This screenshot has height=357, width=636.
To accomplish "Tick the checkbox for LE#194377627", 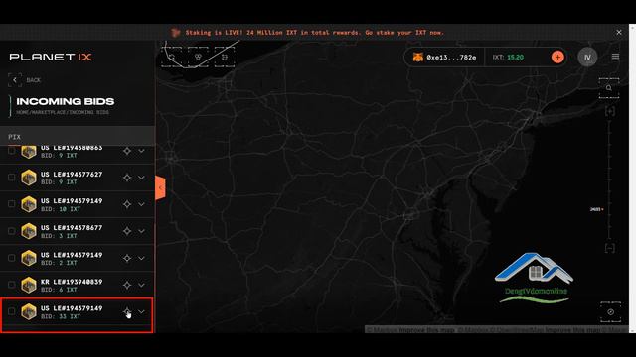I will click(x=11, y=178).
